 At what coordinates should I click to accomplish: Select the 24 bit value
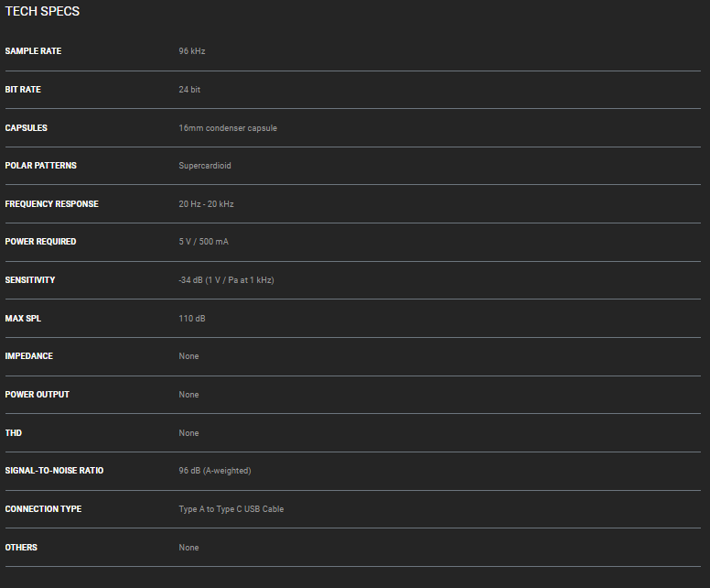point(189,90)
